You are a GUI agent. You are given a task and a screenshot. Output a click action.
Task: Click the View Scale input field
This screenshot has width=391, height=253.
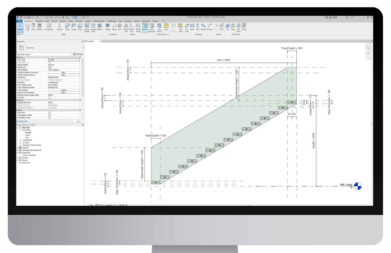[64, 60]
